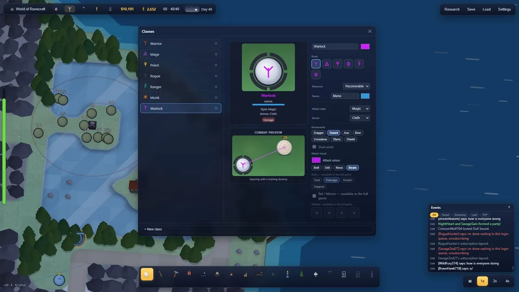Filter events by the Social tab
519x292 pixels.
pyautogui.click(x=445, y=215)
